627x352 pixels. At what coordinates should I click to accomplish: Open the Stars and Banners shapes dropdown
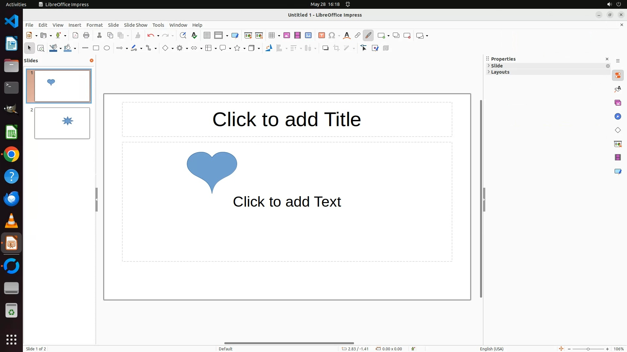tap(245, 49)
